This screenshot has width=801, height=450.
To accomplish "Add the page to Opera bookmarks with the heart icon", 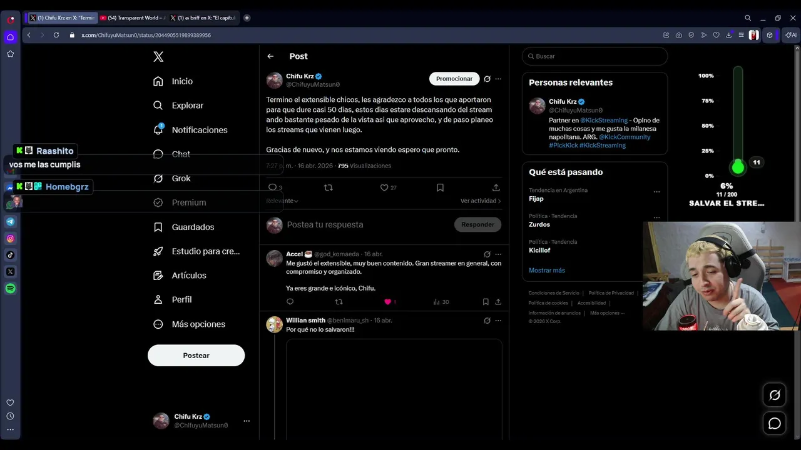I will pyautogui.click(x=717, y=35).
